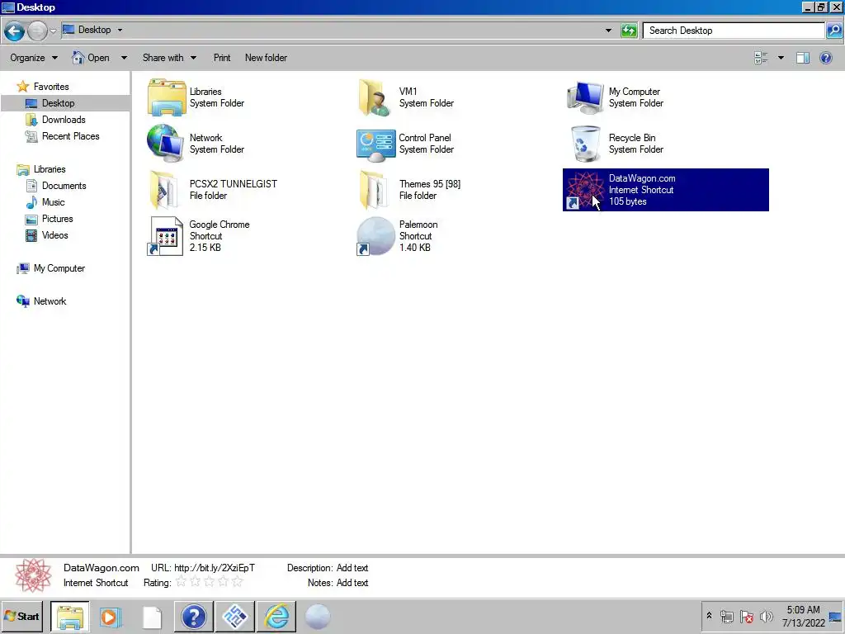Click the DataWagon.com thumbnail in details pane
Image resolution: width=845 pixels, height=634 pixels.
(x=33, y=575)
